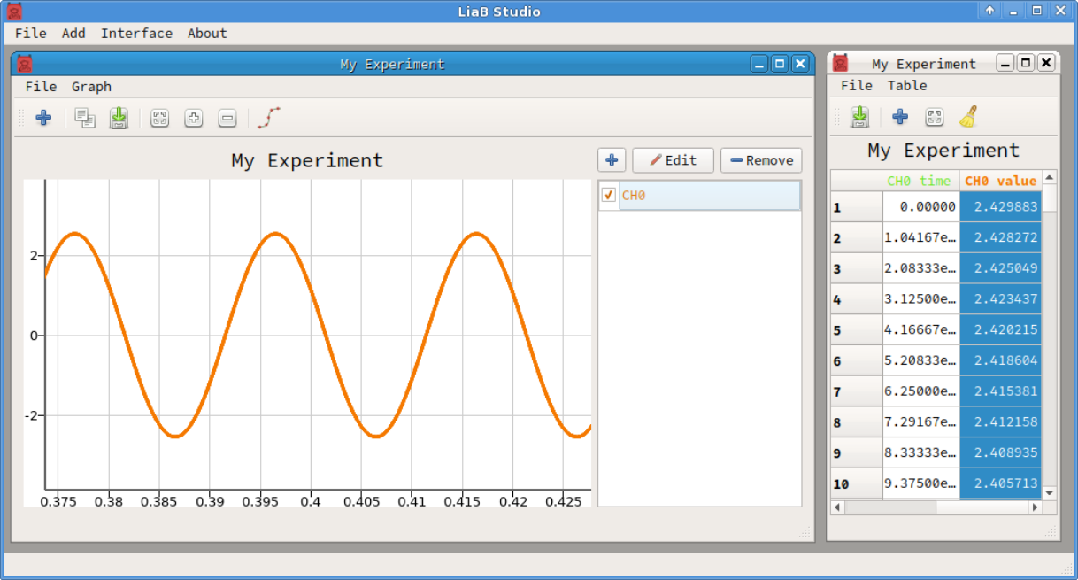
Task: Maximize the graph window My Experiment
Action: 780,64
